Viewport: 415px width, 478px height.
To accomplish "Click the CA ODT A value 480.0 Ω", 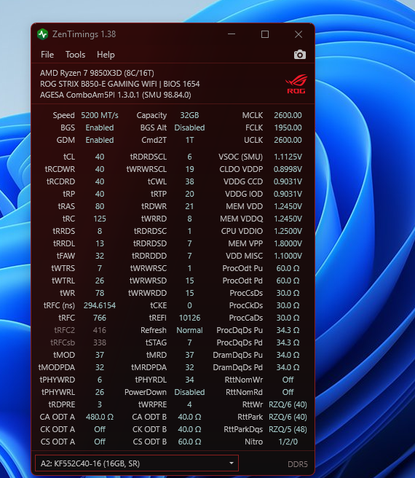I will 100,417.
